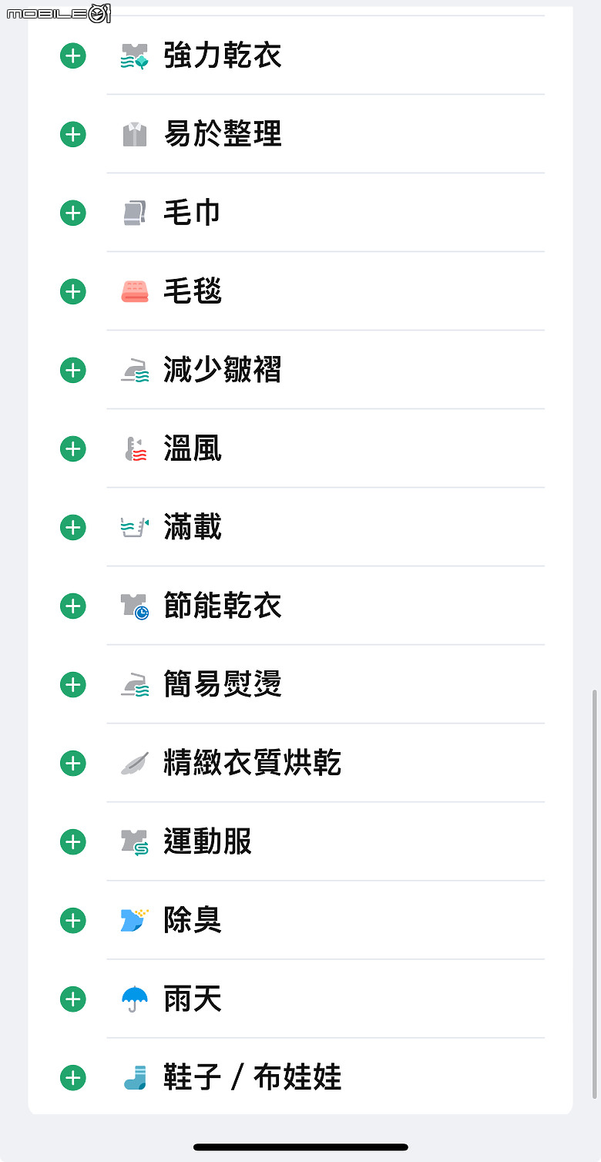Tap the sock icon for 鞋子 / 布娃娃

click(135, 1078)
